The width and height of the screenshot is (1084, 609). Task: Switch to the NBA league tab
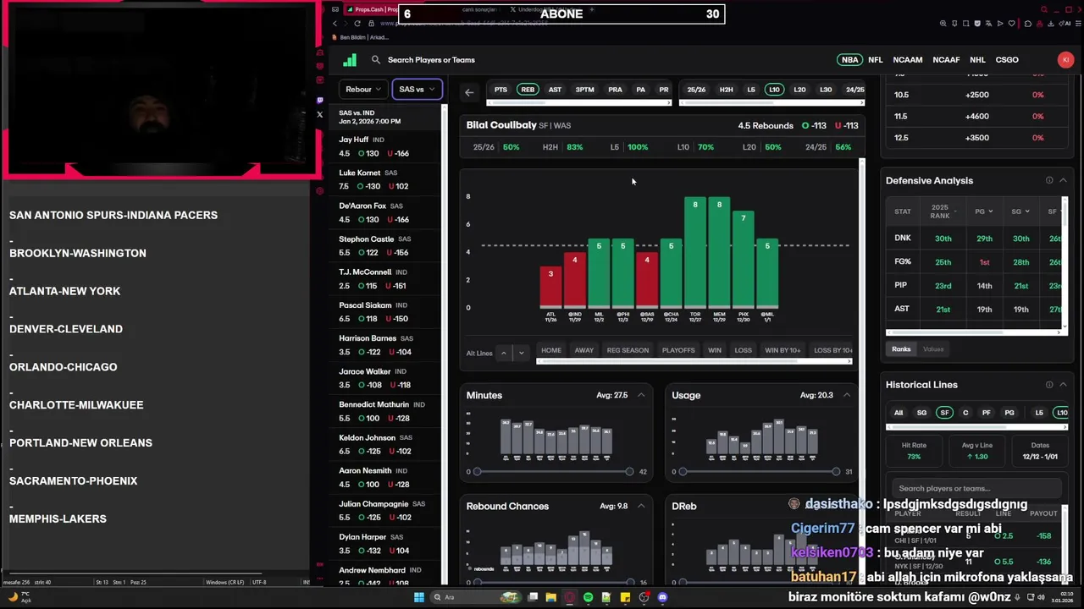pos(849,60)
